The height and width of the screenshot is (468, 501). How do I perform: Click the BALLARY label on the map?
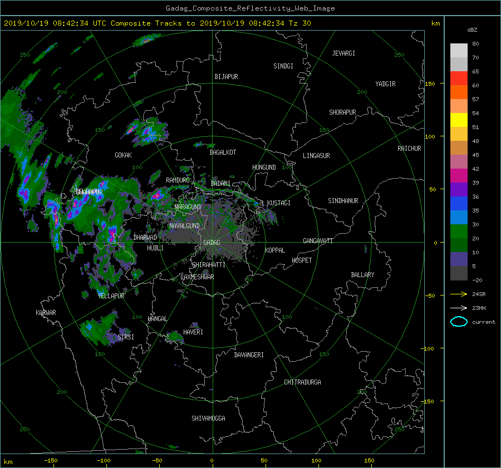[x=362, y=275]
